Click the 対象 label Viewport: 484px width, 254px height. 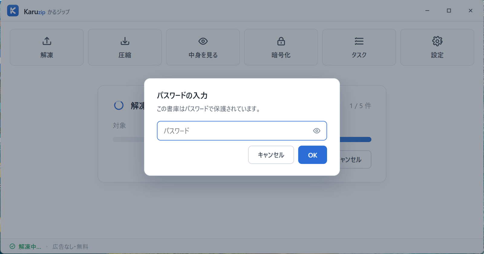pos(119,125)
